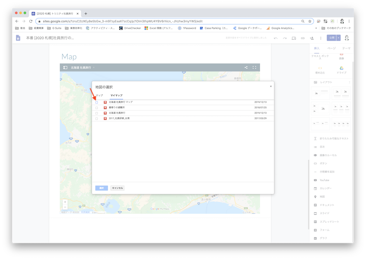
Task: Check the box for 北海道 社員旅行 マップ
Action: pos(96,102)
